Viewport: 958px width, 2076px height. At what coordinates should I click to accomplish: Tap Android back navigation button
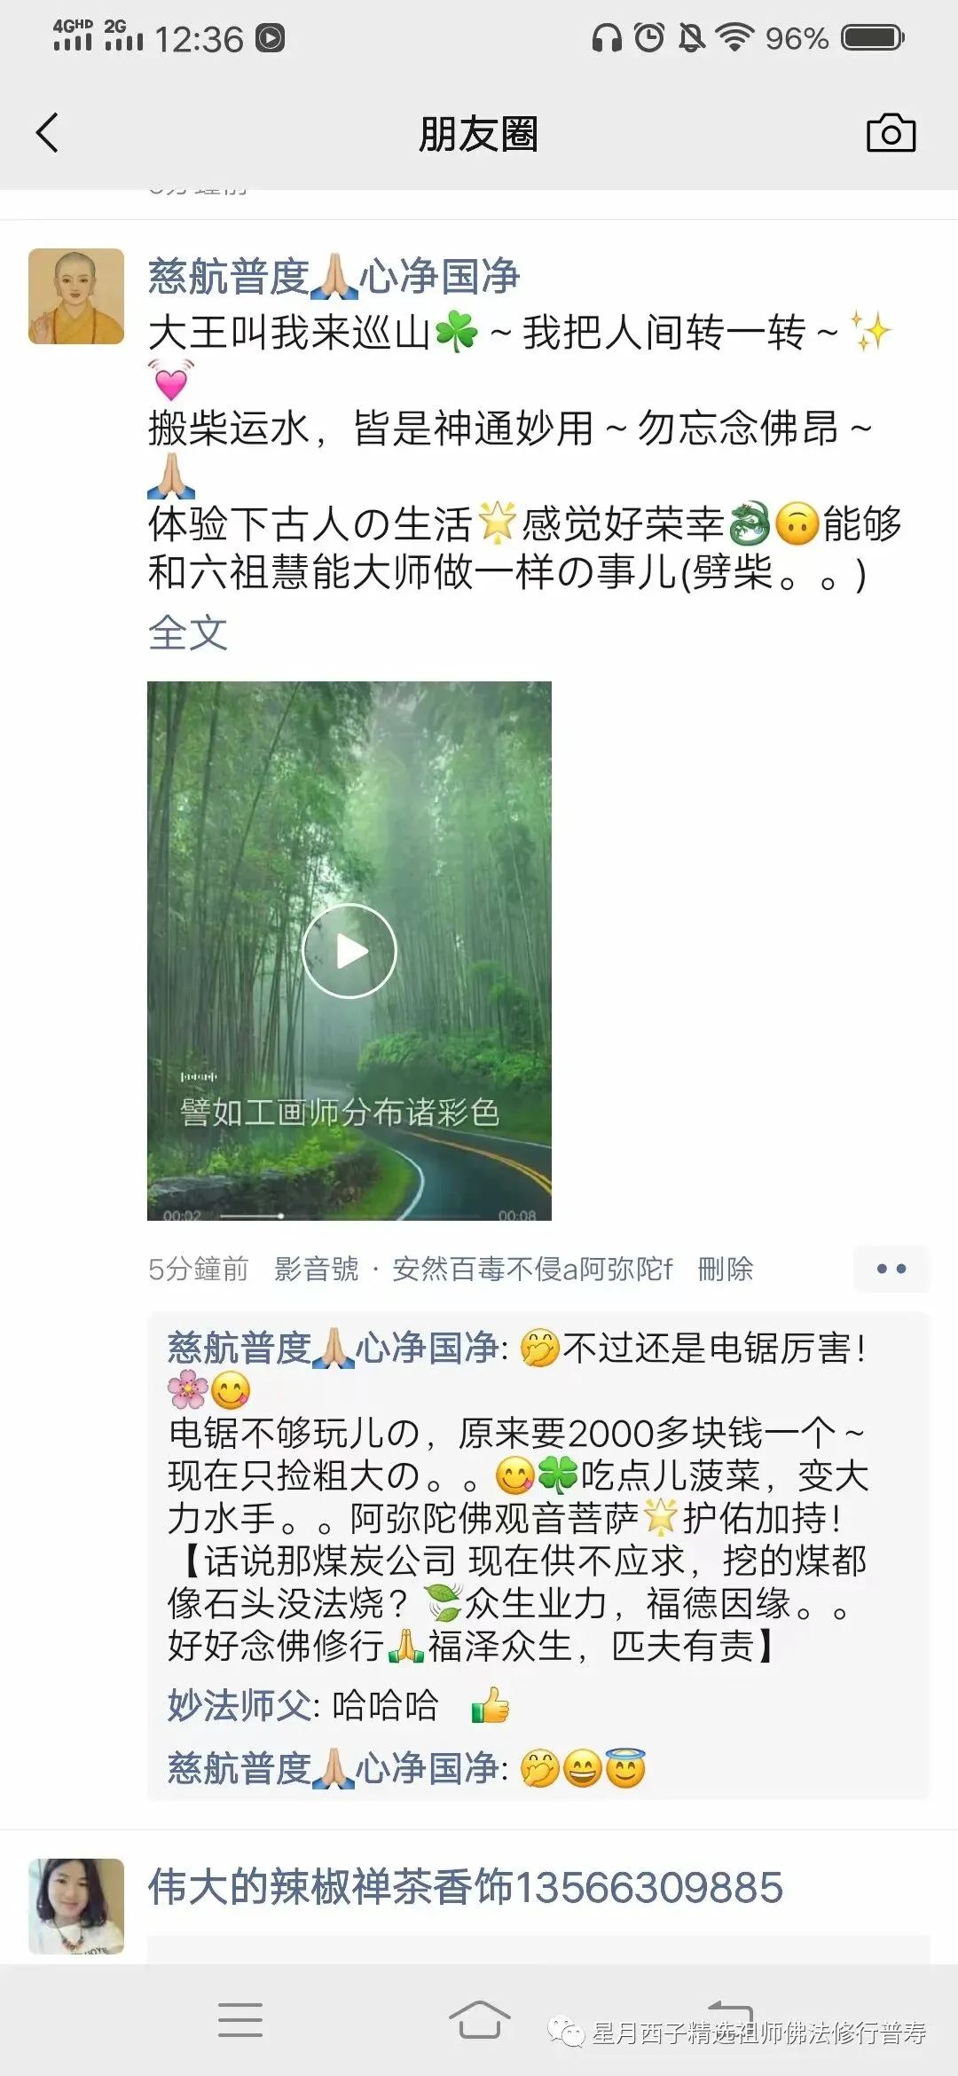tap(730, 2014)
